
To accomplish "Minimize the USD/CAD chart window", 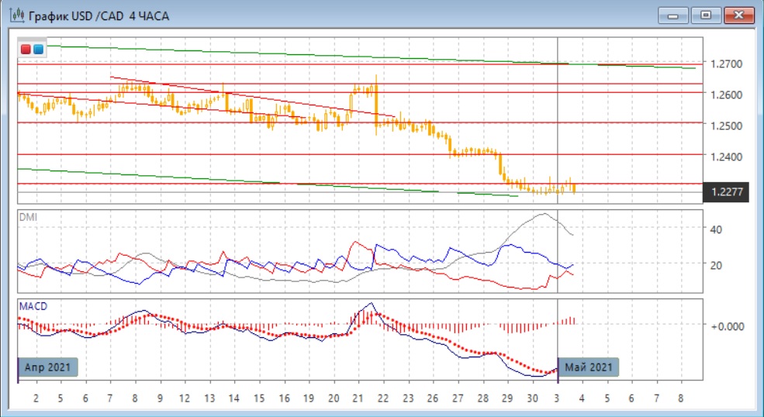I will pos(673,15).
